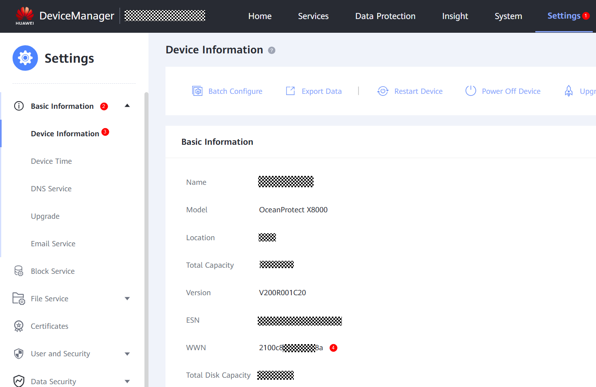Click the Basic Information sidebar heading
Screen dimensions: 596x387
tap(62, 106)
